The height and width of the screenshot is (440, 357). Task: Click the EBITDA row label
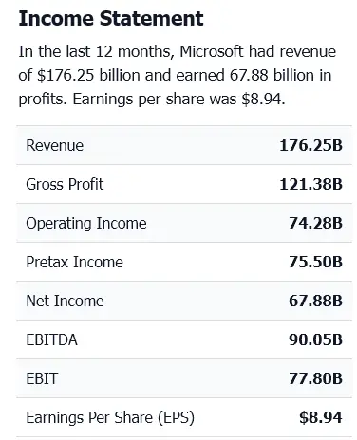(x=52, y=339)
